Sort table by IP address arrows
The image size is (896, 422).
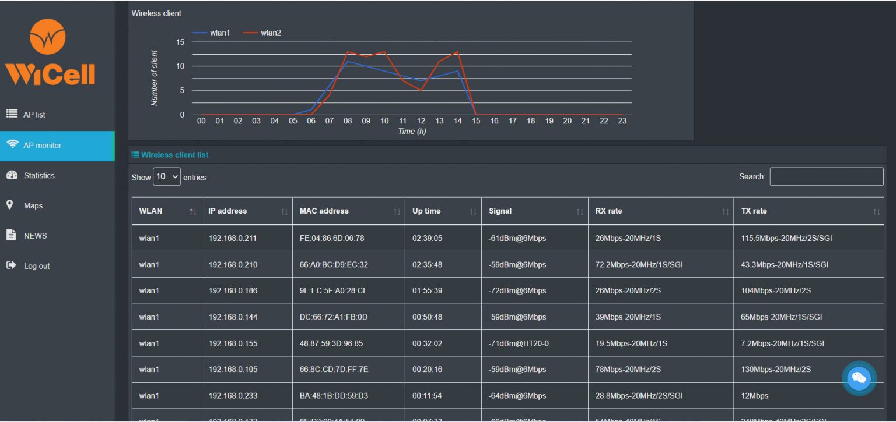tap(284, 212)
